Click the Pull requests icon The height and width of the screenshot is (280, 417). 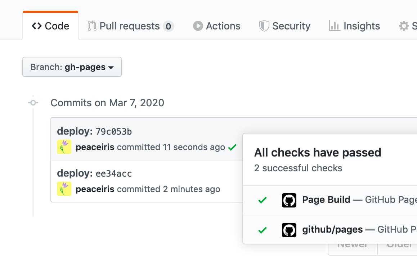click(x=92, y=26)
